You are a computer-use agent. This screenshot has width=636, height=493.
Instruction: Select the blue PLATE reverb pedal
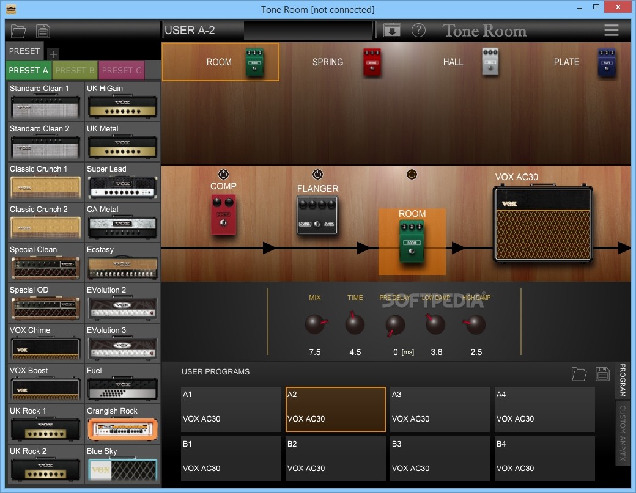pos(607,62)
